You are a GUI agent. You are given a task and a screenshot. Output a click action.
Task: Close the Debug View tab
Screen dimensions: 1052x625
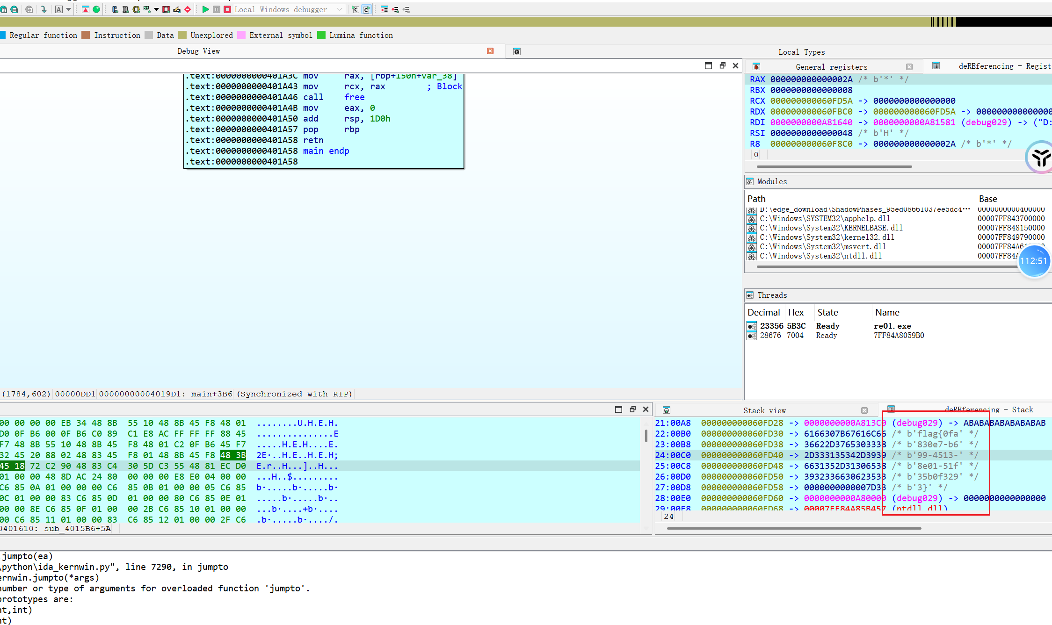490,51
